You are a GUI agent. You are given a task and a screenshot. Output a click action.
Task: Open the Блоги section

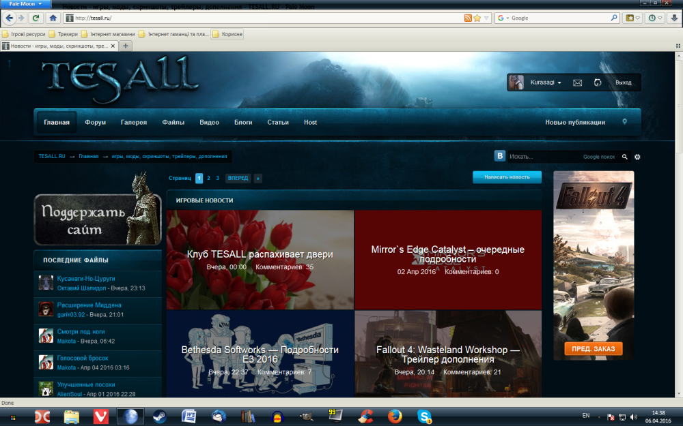pyautogui.click(x=243, y=122)
